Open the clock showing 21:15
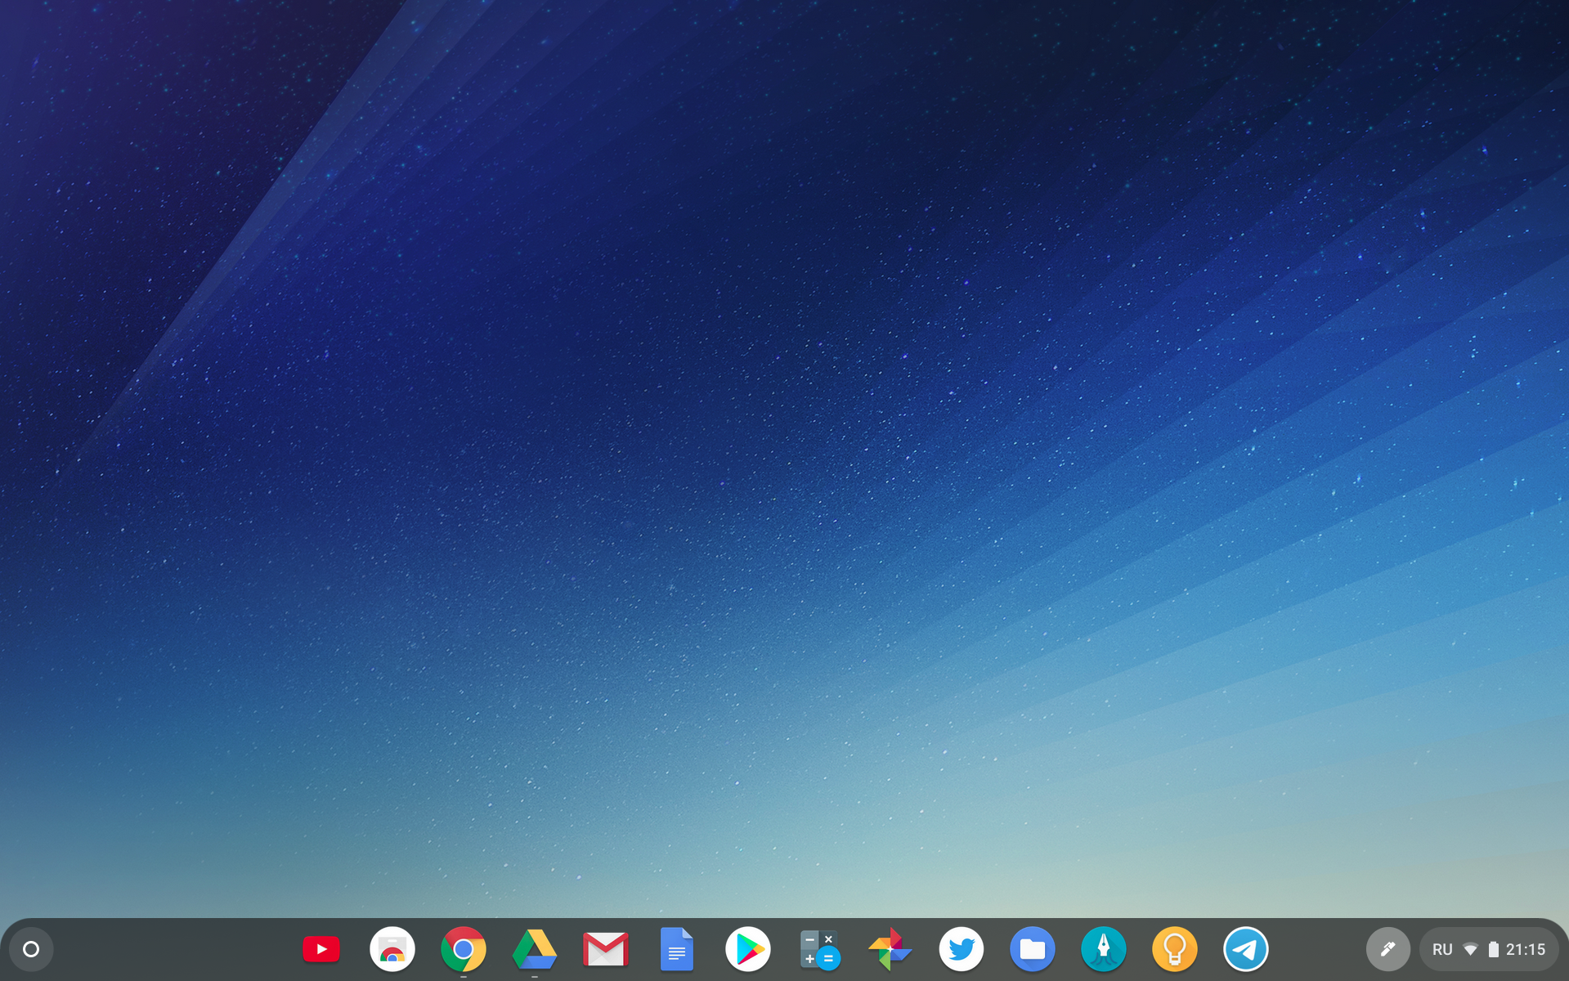 click(x=1526, y=949)
